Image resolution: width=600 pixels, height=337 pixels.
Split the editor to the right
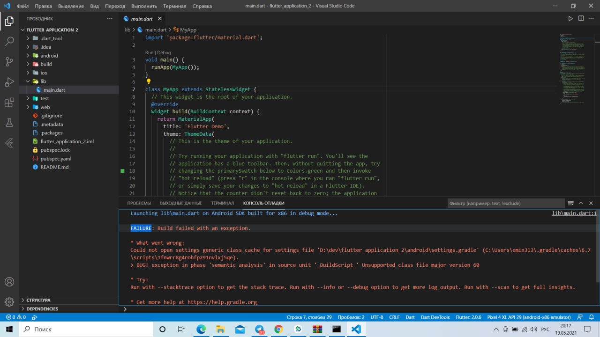(x=581, y=19)
